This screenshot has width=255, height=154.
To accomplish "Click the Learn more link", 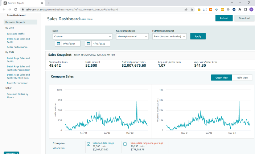I will coord(86,19).
